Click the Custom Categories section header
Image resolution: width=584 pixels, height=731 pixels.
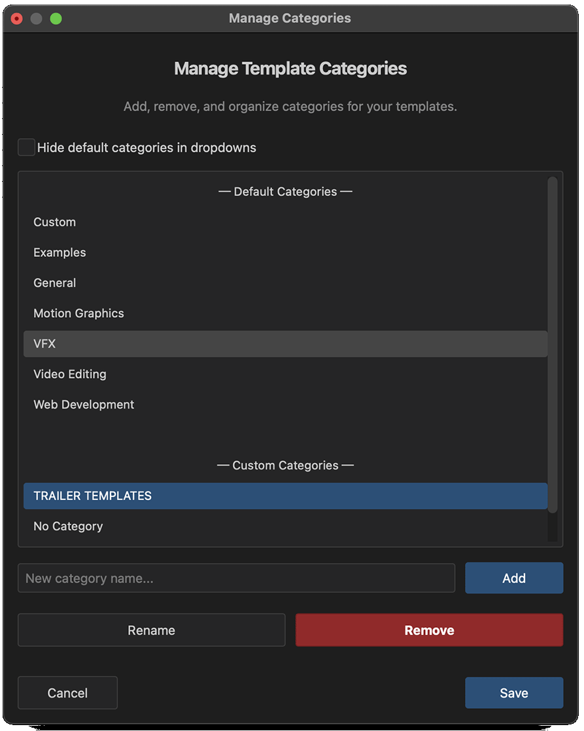point(285,466)
